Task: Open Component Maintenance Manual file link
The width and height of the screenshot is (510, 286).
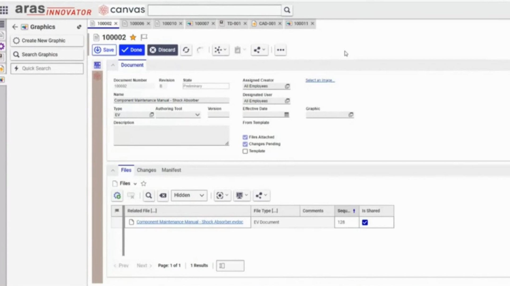Action: [190, 222]
